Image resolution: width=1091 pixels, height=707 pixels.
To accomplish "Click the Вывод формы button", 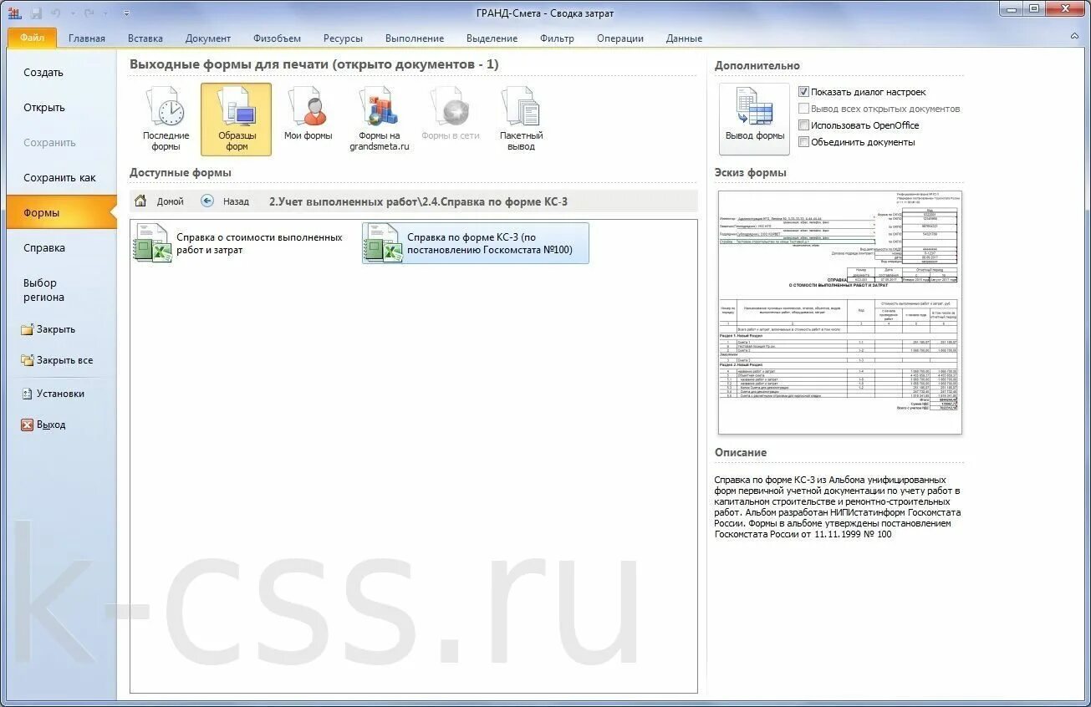I will pos(754,120).
